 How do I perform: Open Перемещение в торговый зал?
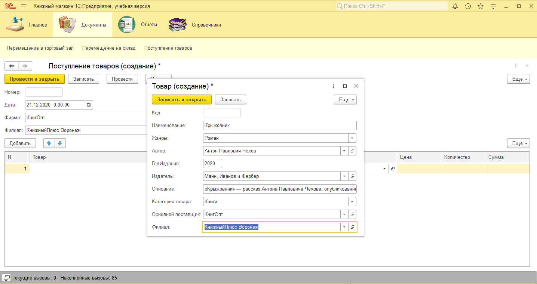[x=40, y=48]
